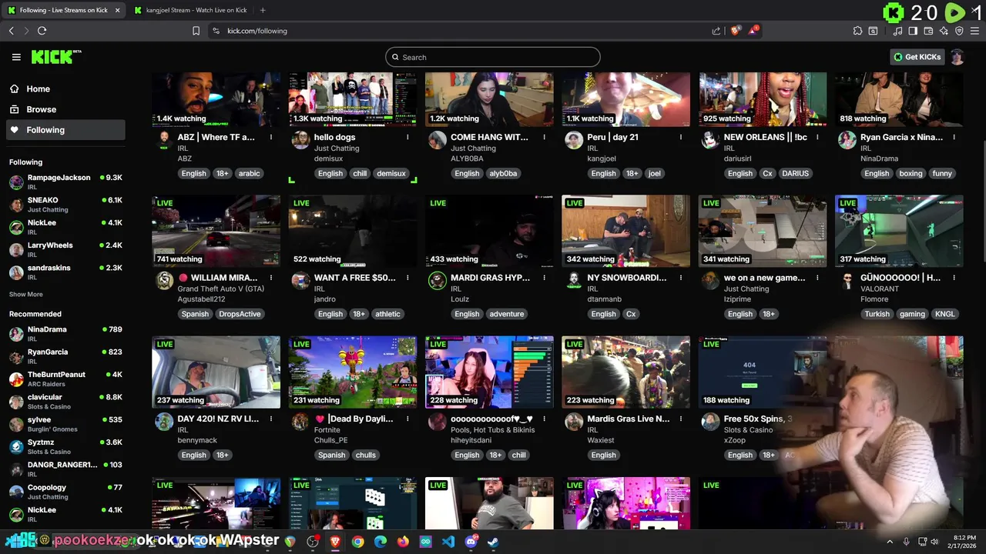986x554 pixels.
Task: Open options menu for ABZ stream
Action: [271, 137]
